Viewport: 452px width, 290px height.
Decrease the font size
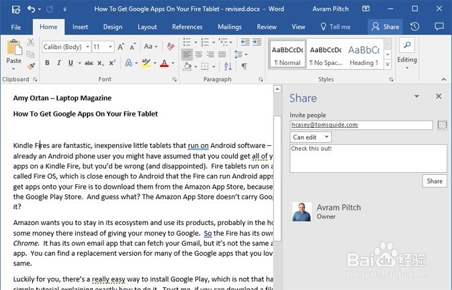132,47
